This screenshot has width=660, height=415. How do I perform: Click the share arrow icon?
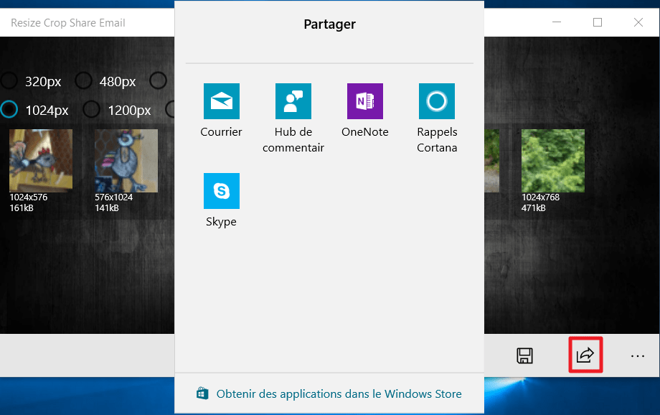click(x=585, y=355)
